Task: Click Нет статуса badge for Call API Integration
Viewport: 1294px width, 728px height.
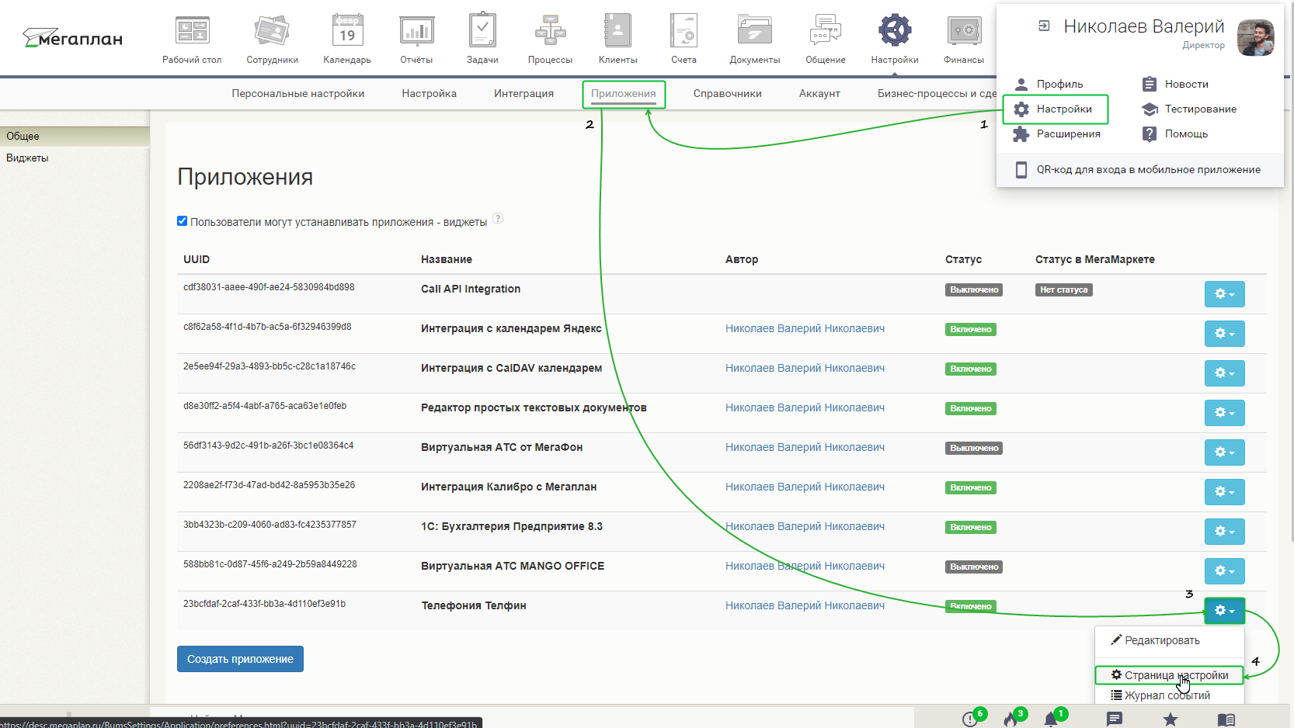Action: [1064, 289]
